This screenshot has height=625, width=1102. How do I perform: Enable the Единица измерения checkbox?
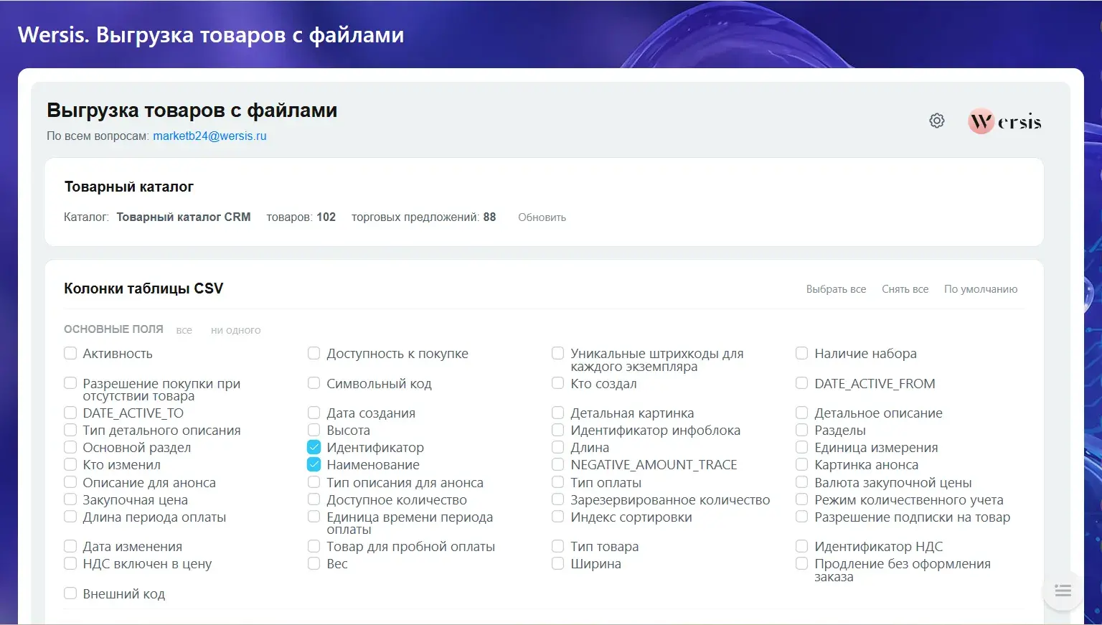[802, 447]
